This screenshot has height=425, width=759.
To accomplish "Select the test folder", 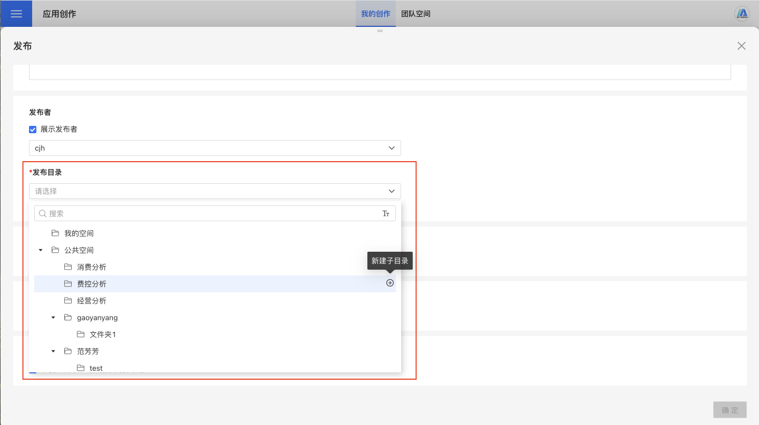I will click(96, 368).
